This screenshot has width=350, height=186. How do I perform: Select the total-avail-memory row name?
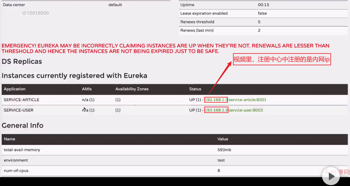tap(22, 150)
